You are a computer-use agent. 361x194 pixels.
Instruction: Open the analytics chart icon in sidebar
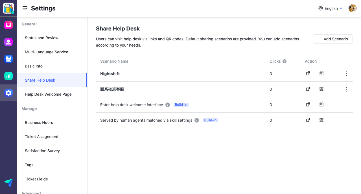point(8,76)
